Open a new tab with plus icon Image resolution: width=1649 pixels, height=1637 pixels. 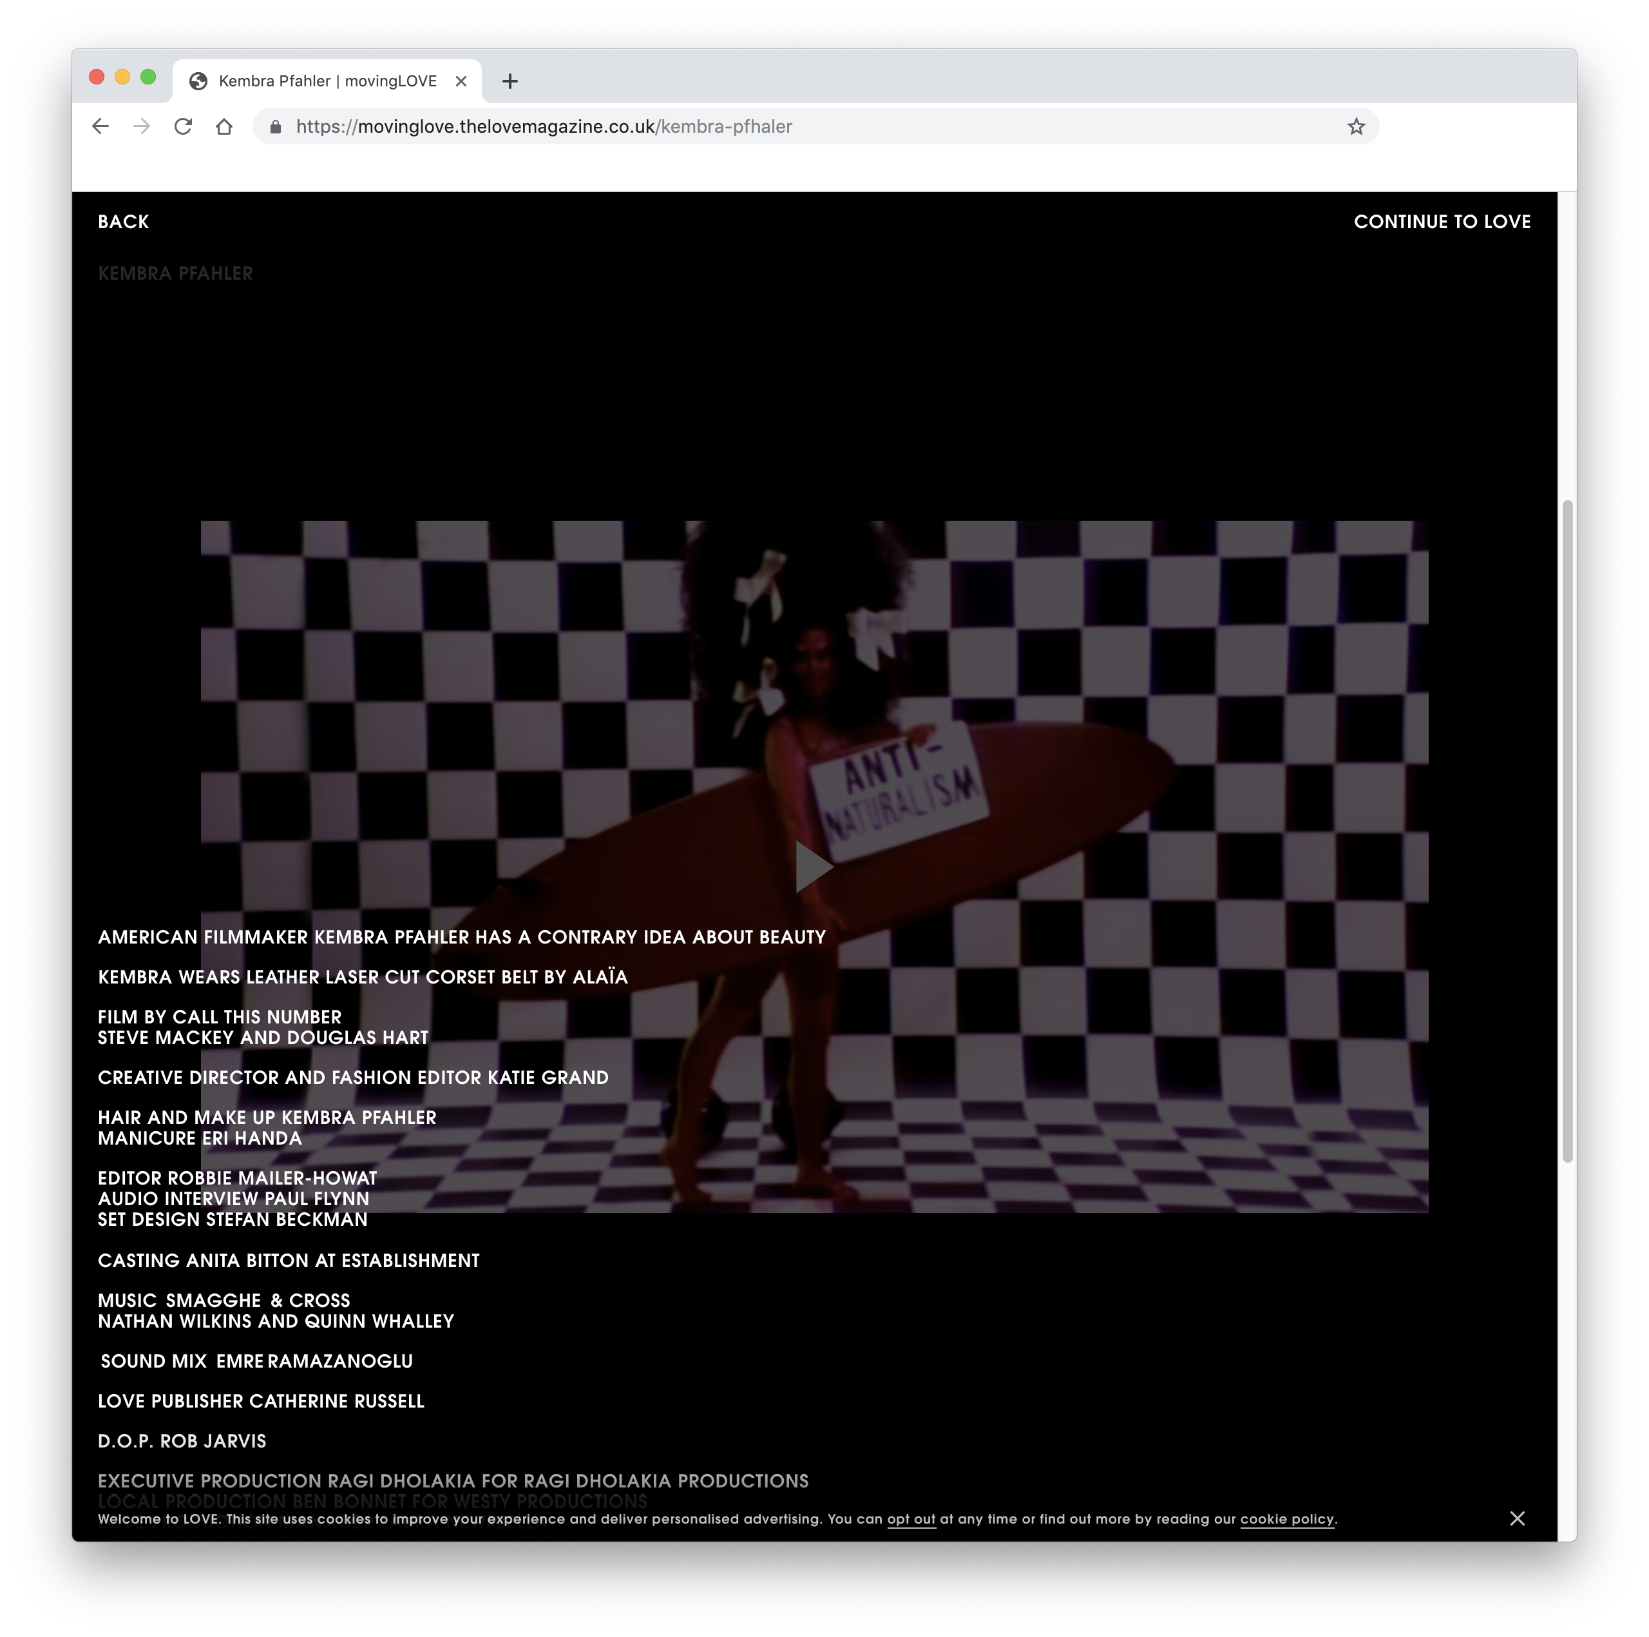(510, 81)
